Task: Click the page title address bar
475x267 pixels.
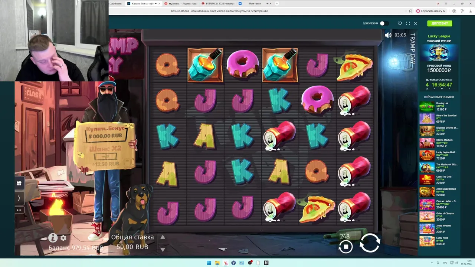Action: click(x=219, y=11)
